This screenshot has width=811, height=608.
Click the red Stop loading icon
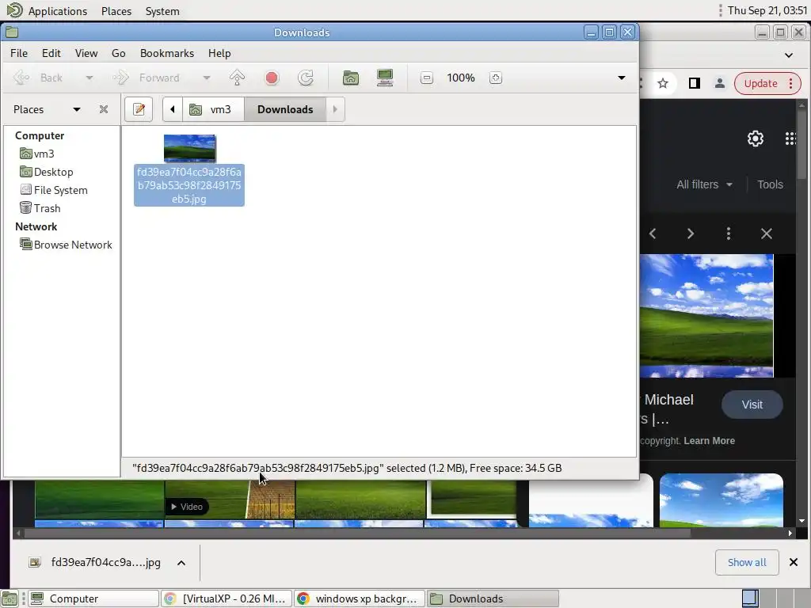coord(272,78)
